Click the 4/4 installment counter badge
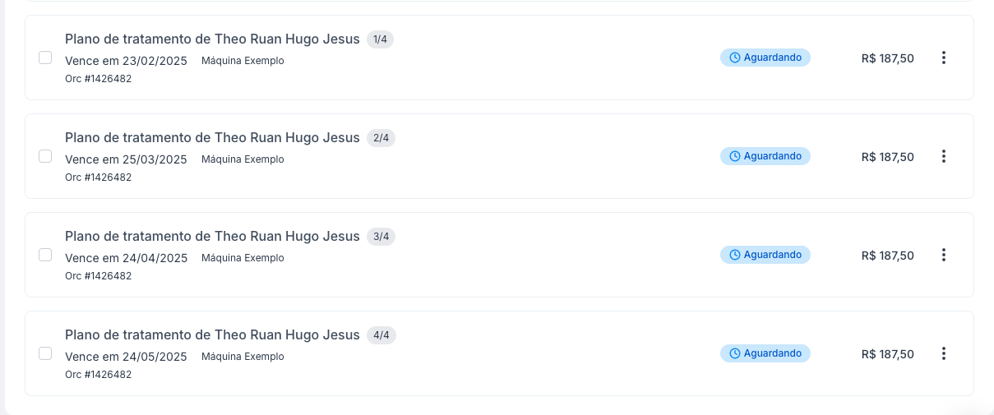 [381, 335]
